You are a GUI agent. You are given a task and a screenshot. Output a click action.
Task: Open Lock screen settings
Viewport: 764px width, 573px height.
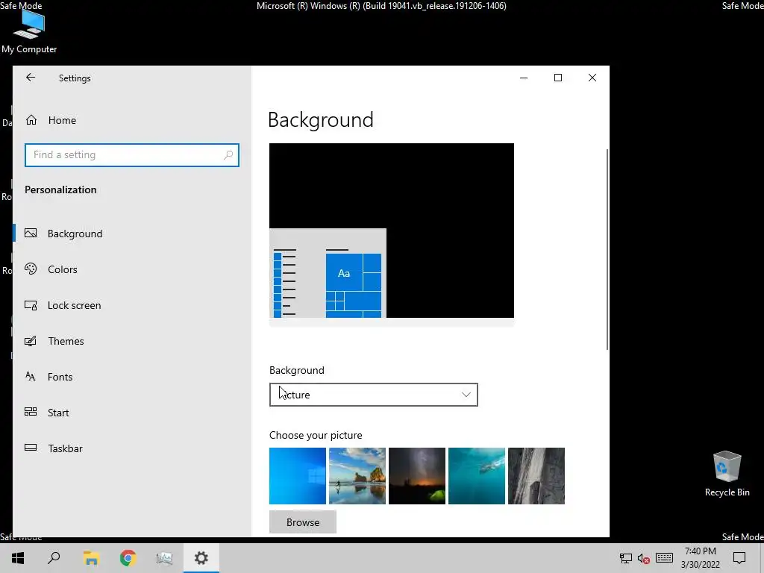131,305
